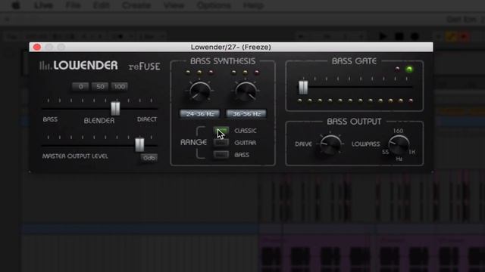Toggle the 36-56 Hz band button

pos(246,114)
